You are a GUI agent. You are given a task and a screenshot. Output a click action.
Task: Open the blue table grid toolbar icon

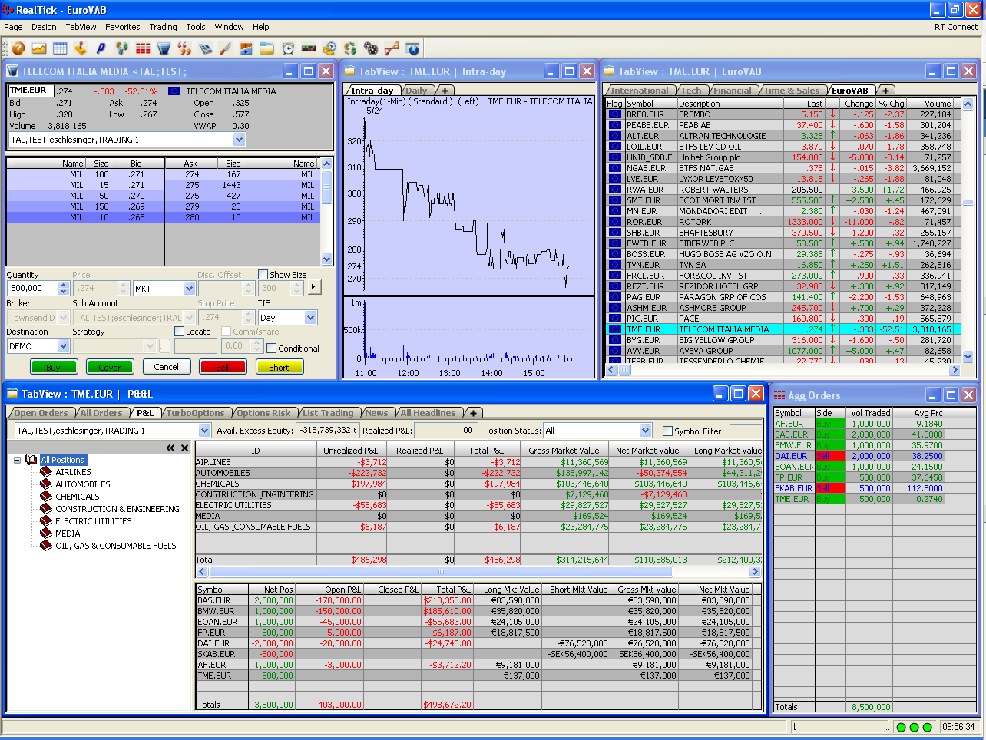pyautogui.click(x=60, y=48)
